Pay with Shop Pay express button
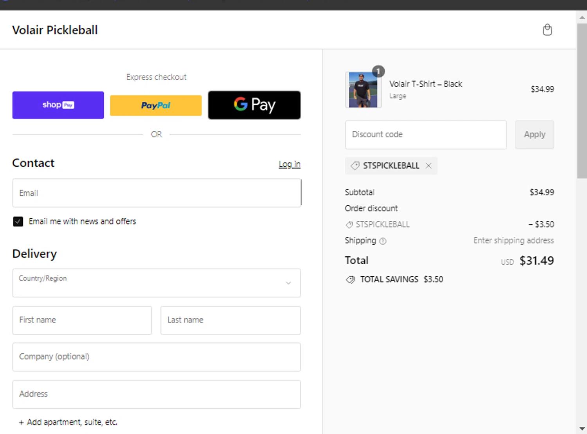The image size is (587, 434). pos(58,105)
